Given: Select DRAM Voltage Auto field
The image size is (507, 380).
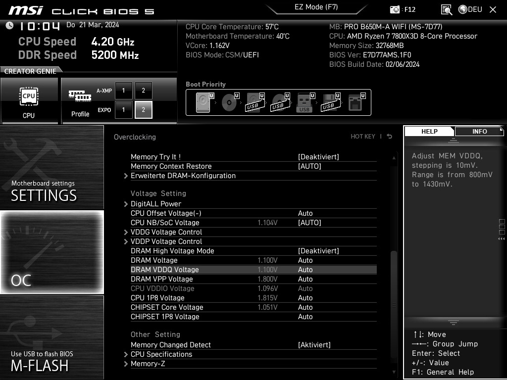Looking at the screenshot, I should click(305, 260).
